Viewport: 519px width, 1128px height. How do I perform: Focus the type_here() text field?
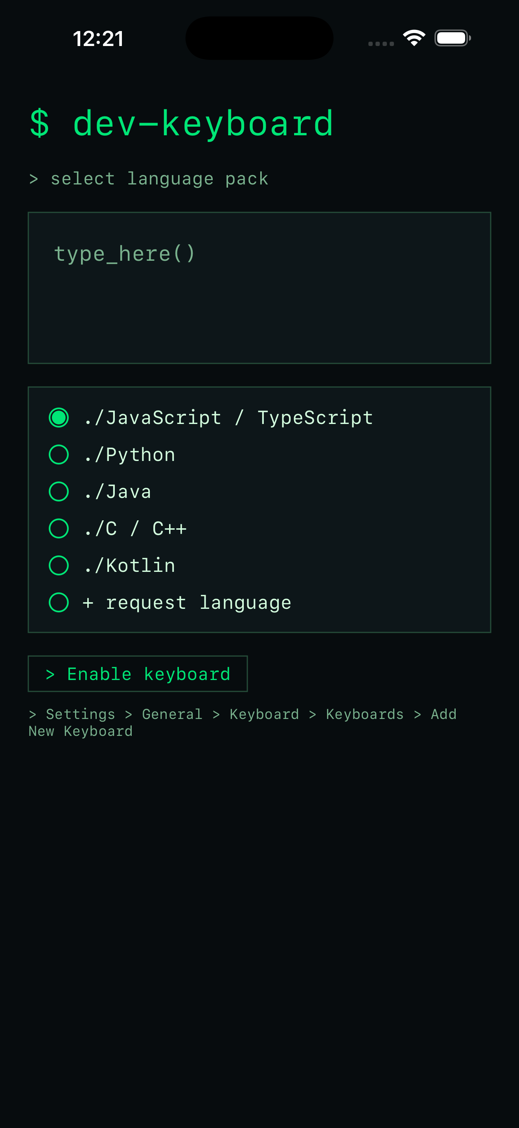259,288
